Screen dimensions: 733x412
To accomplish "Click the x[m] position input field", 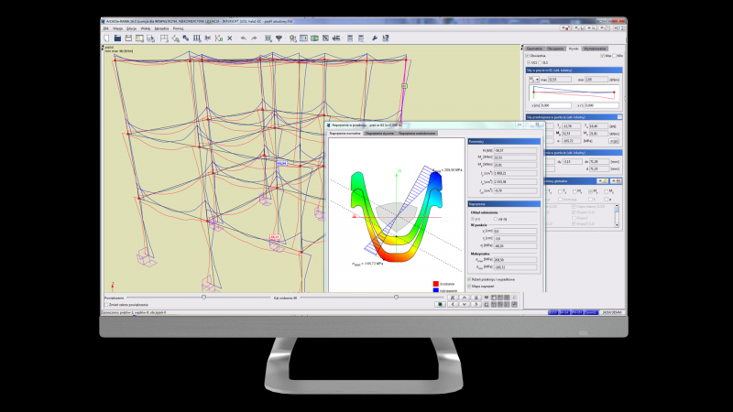I will click(x=556, y=105).
